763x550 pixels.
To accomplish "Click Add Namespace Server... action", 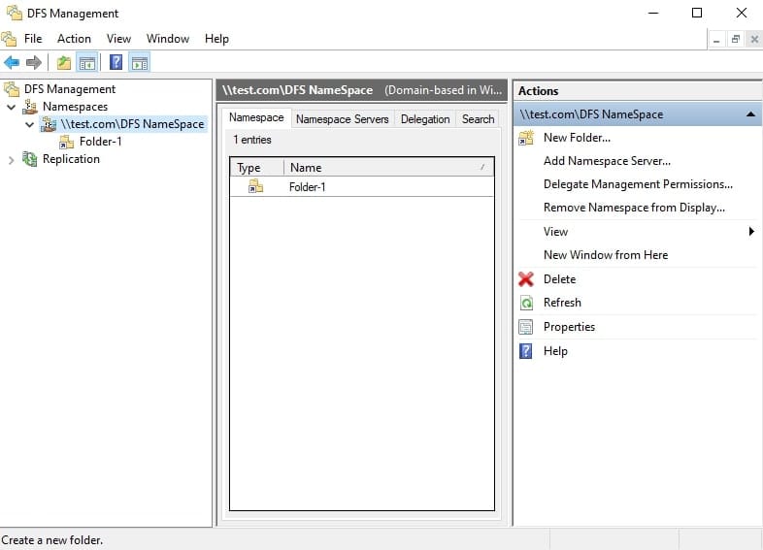I will (x=607, y=161).
